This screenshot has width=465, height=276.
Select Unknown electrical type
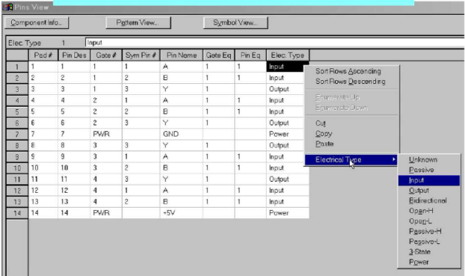(x=423, y=160)
